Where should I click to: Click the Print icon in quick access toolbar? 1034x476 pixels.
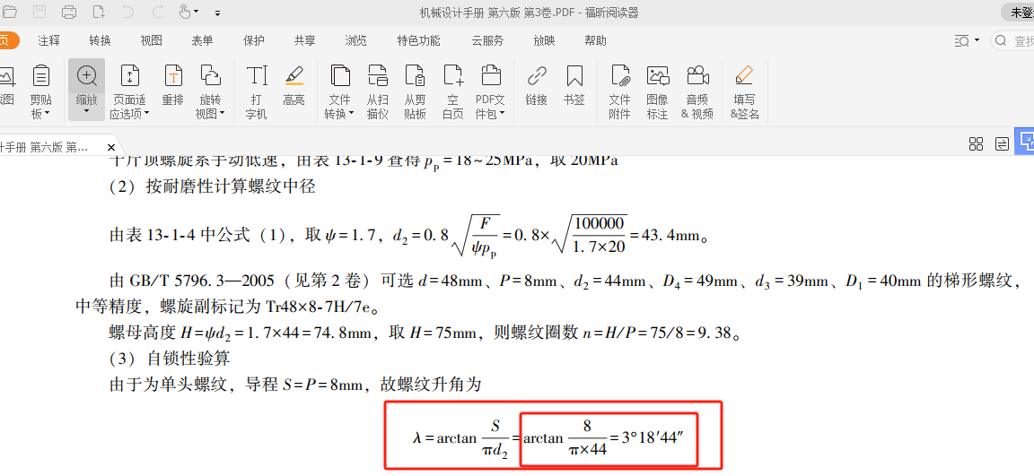(69, 13)
